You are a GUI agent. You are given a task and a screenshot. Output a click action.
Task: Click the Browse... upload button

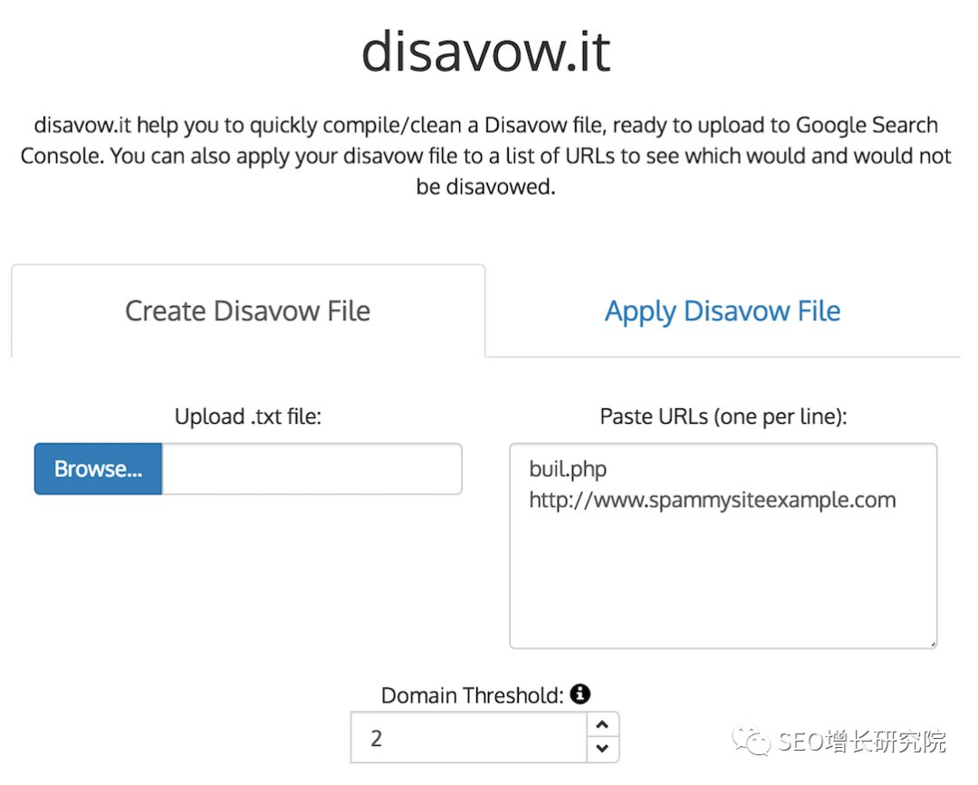click(99, 469)
